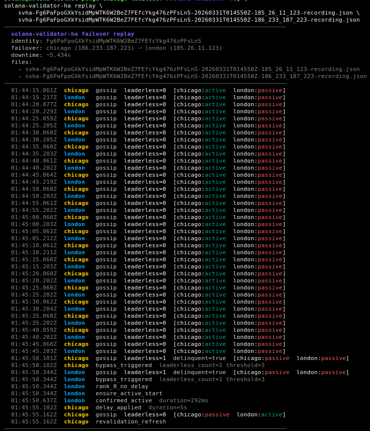
Task: Click timestamp 01:45:20.060Z
Action: click(x=34, y=273)
